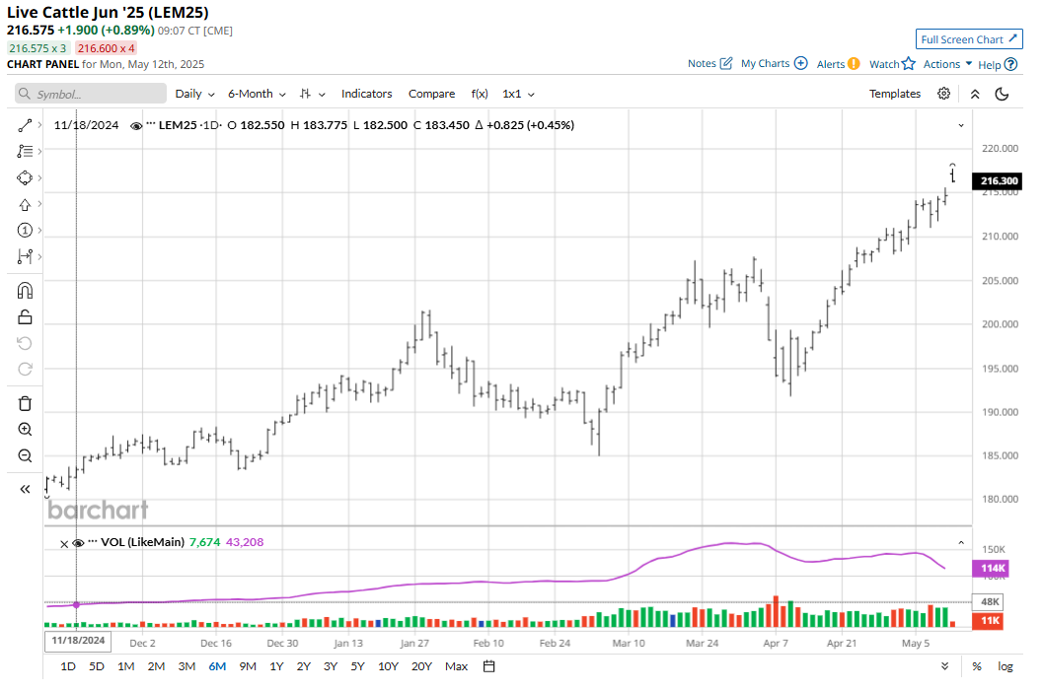The height and width of the screenshot is (692, 1043).
Task: Open the Indicators menu
Action: 366,94
